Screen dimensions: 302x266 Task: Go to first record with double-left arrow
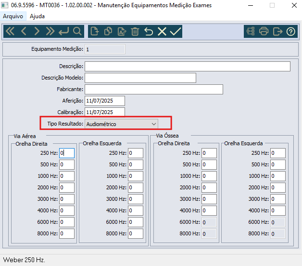click(10, 31)
